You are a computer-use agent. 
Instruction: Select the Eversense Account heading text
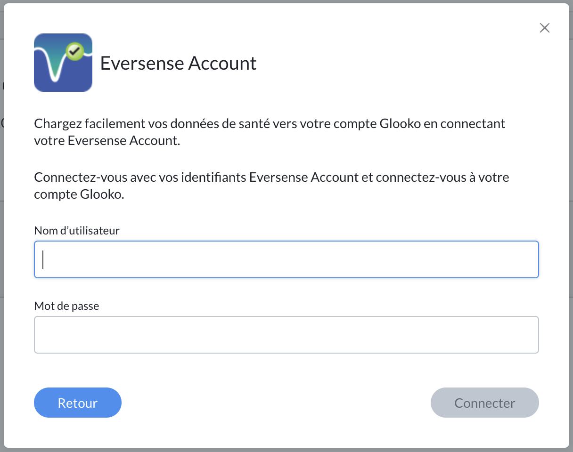179,63
